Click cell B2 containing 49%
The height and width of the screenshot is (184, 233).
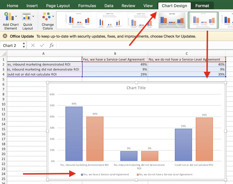point(115,64)
